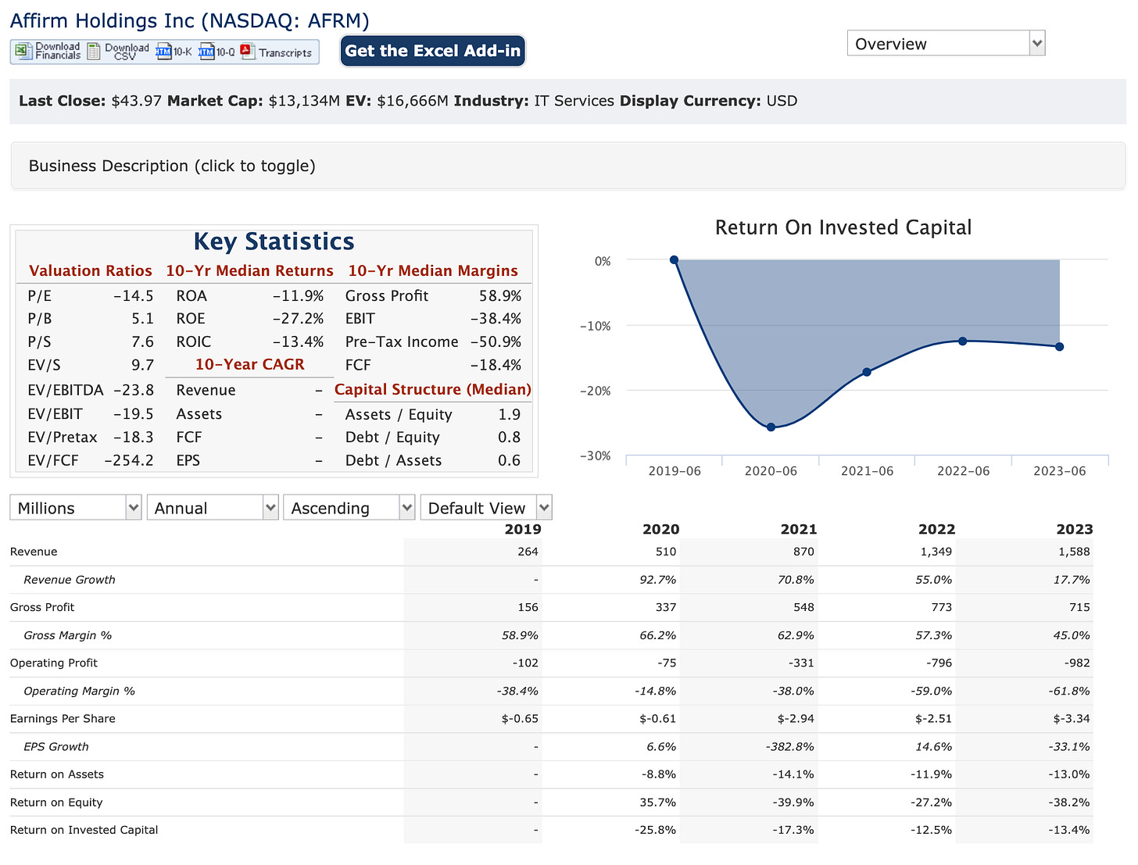Open the Ascending sort dropdown
The height and width of the screenshot is (865, 1138).
point(349,508)
